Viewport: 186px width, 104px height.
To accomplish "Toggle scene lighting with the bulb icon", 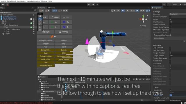I will pyautogui.click(x=123, y=11).
